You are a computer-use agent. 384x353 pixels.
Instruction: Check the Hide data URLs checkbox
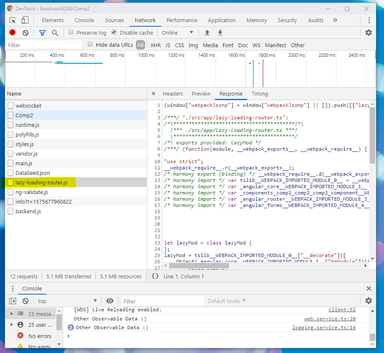(x=90, y=45)
